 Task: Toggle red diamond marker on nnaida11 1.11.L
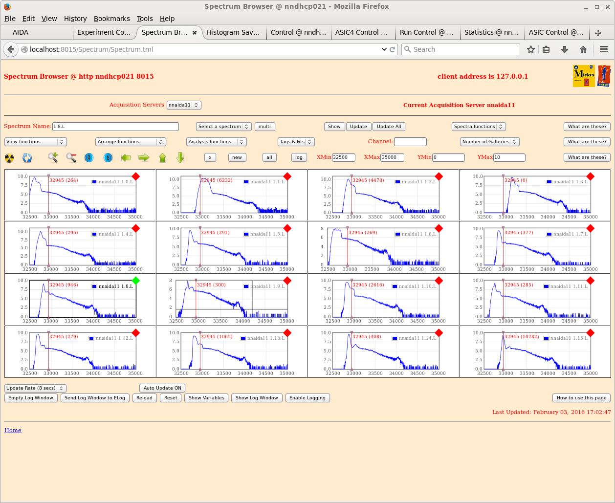pos(591,281)
